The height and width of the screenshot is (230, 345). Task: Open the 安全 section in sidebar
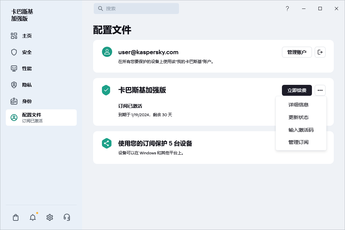[x=27, y=52]
